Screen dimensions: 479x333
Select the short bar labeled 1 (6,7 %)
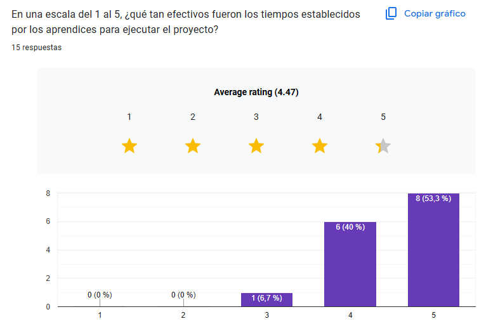266,300
